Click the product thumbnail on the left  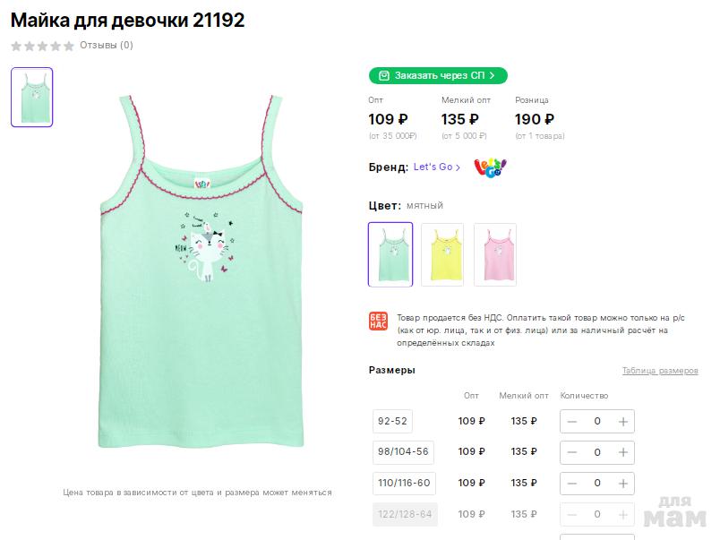32,97
